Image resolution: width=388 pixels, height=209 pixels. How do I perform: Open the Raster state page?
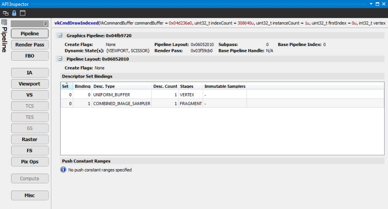(x=30, y=140)
